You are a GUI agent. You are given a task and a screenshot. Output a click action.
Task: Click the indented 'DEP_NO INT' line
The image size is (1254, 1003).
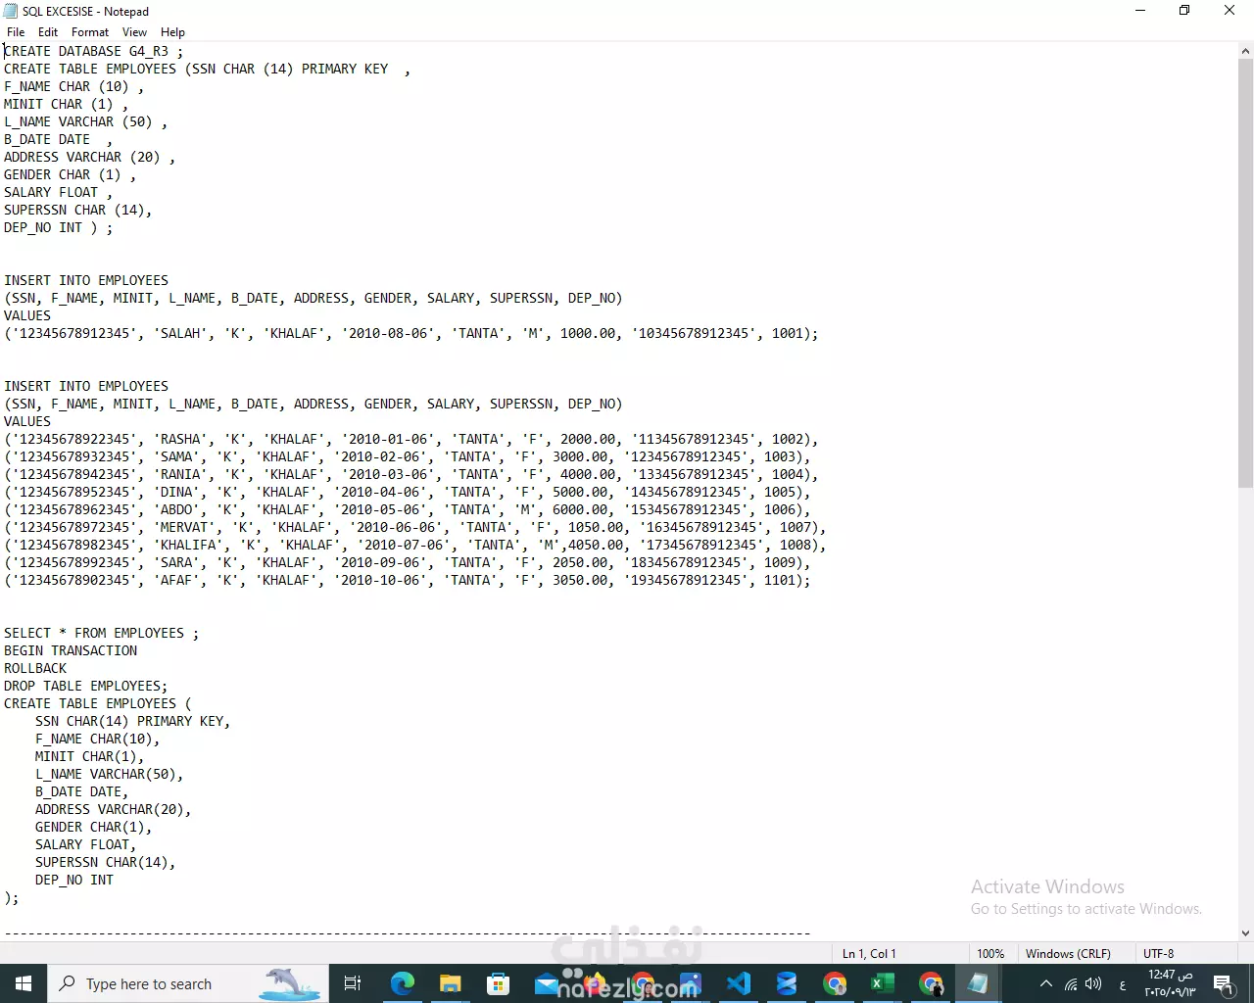(73, 880)
